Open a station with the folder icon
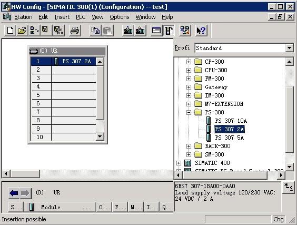The image size is (297, 225). (x=22, y=31)
